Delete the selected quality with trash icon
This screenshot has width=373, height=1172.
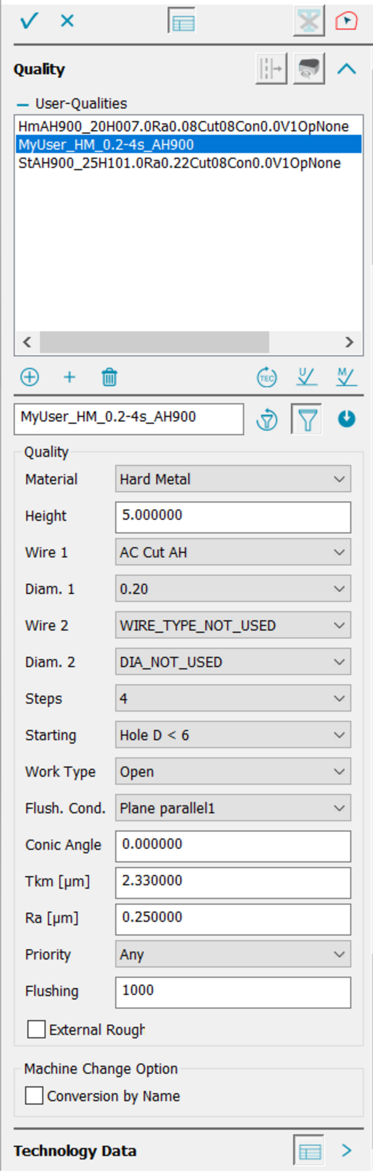(x=109, y=377)
